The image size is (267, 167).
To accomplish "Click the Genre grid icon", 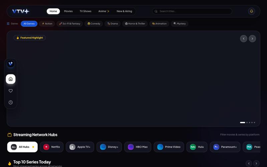I will pos(8,23).
